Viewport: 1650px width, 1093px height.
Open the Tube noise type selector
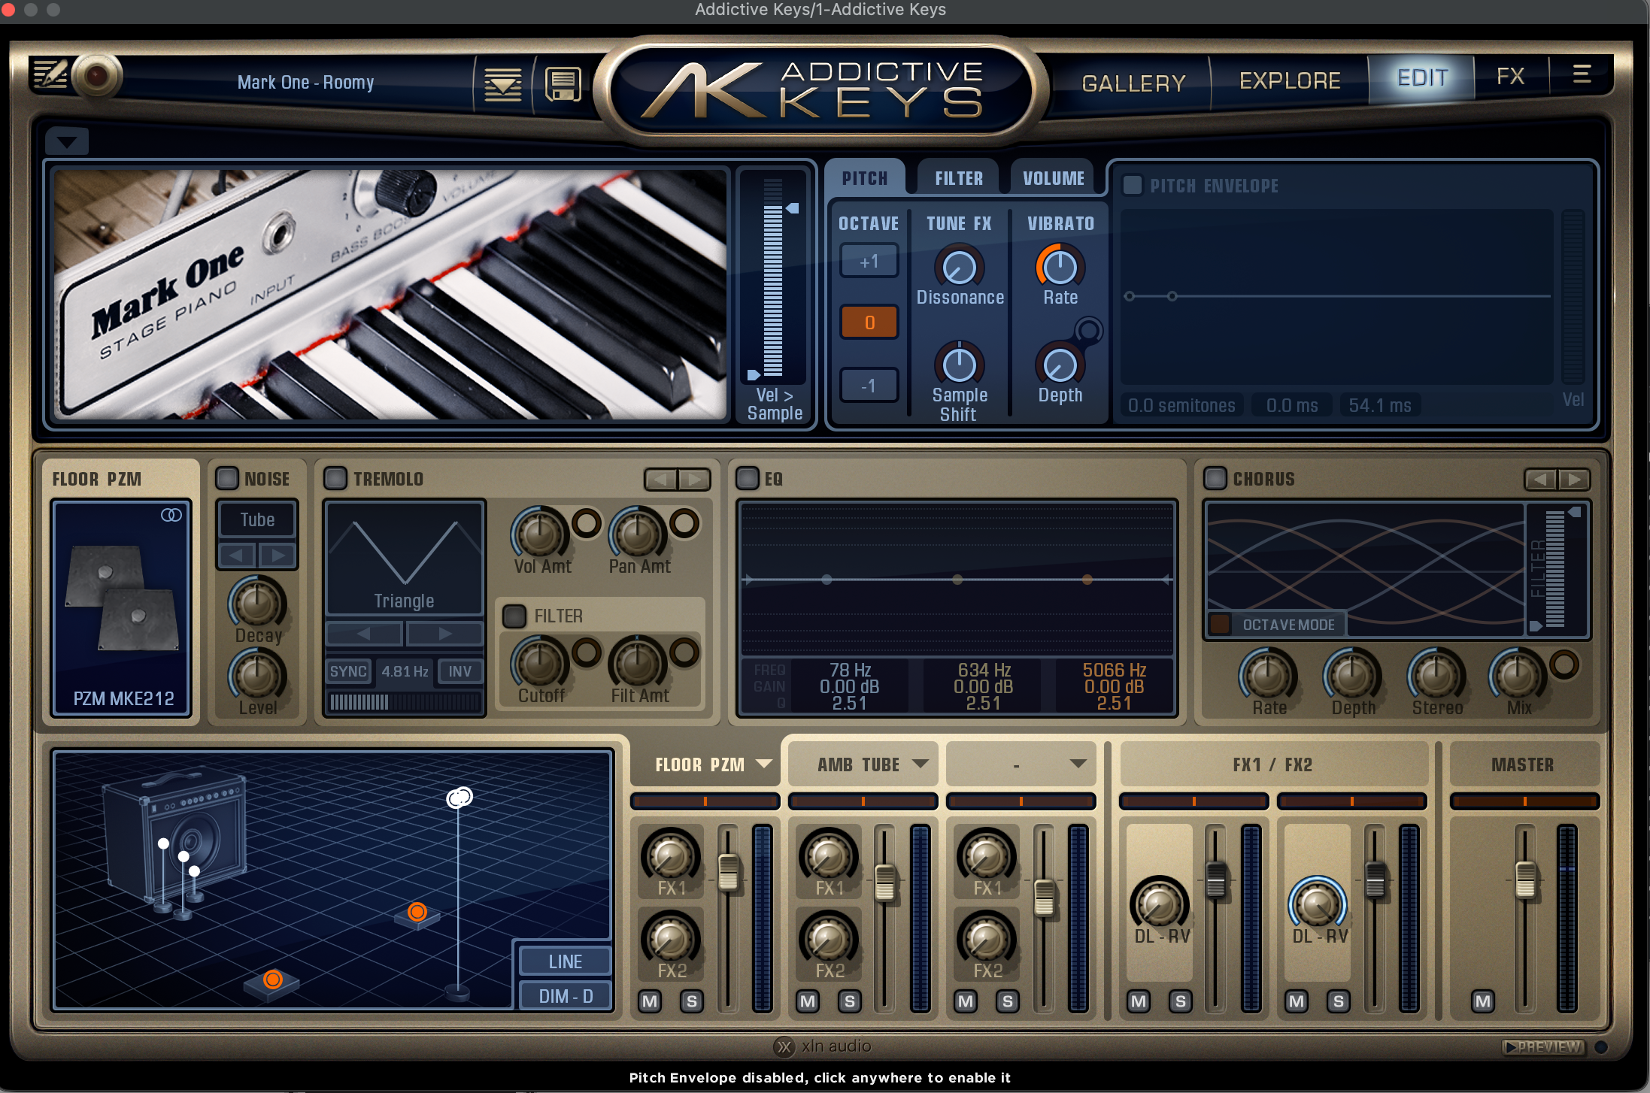click(257, 519)
